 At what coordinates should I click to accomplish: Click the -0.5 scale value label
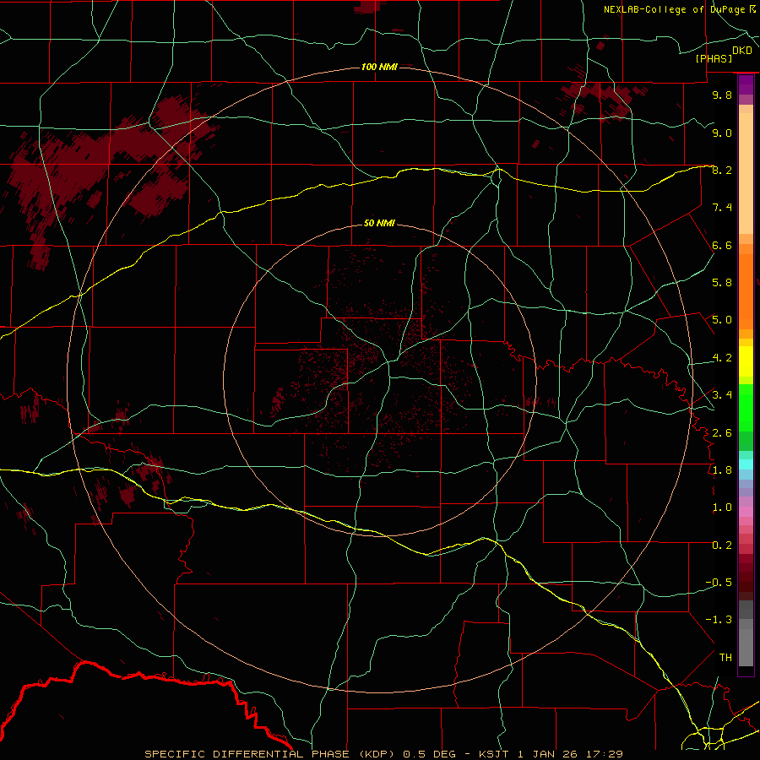pos(719,583)
